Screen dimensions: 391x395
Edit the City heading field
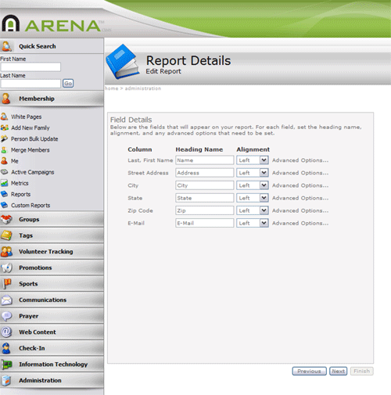205,185
